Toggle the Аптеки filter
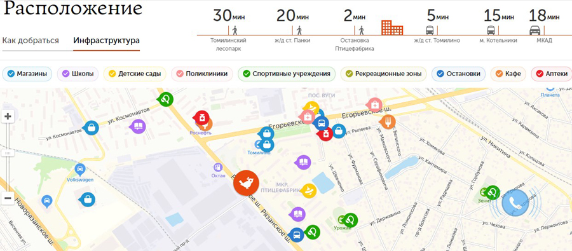 click(552, 74)
